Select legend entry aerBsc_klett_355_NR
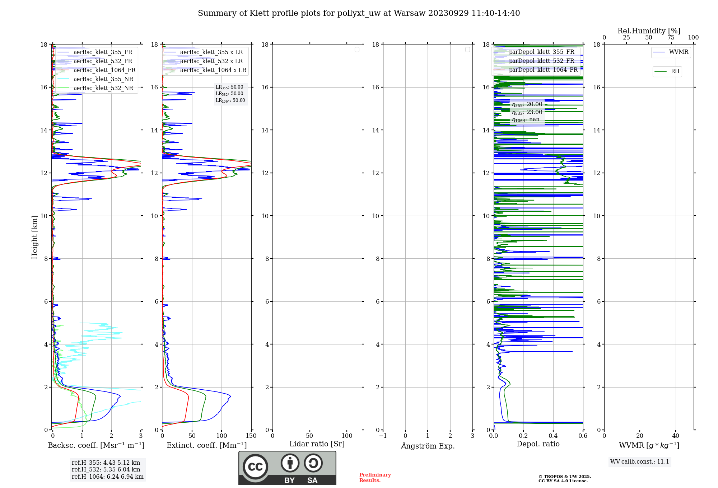The image size is (718, 488). [95, 79]
